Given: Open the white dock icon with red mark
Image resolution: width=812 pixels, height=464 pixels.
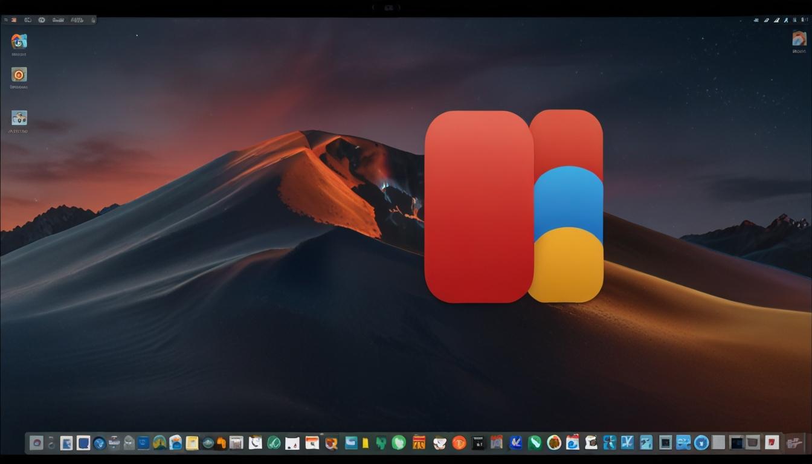Looking at the screenshot, I should coord(772,443).
